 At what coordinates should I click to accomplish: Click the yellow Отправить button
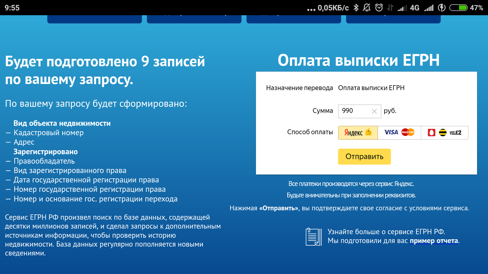pos(364,156)
